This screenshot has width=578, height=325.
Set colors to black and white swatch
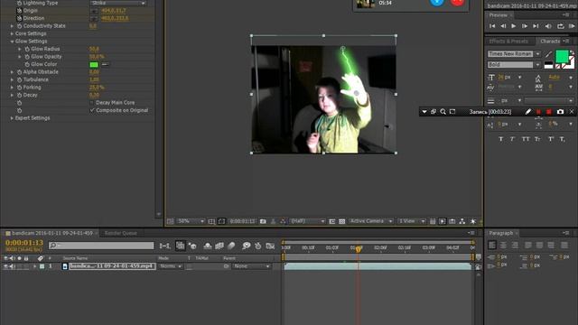[x=548, y=65]
